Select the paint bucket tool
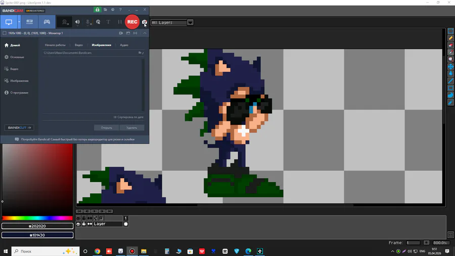Screen dimensions: 455x256 450,74
